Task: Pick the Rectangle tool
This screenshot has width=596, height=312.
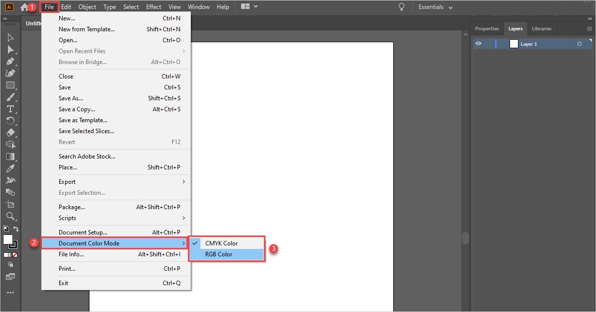Action: [10, 85]
